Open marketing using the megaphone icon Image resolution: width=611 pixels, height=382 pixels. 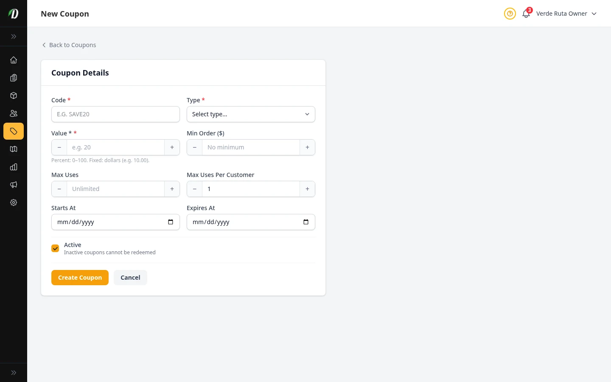tap(14, 185)
